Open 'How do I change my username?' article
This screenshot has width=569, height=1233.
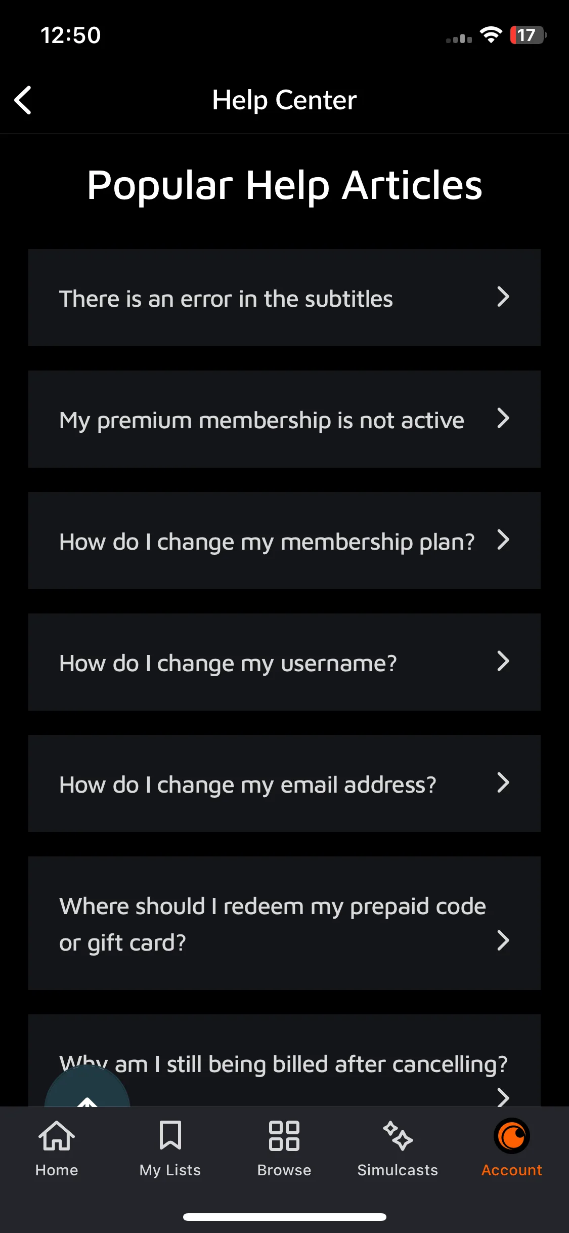tap(284, 662)
